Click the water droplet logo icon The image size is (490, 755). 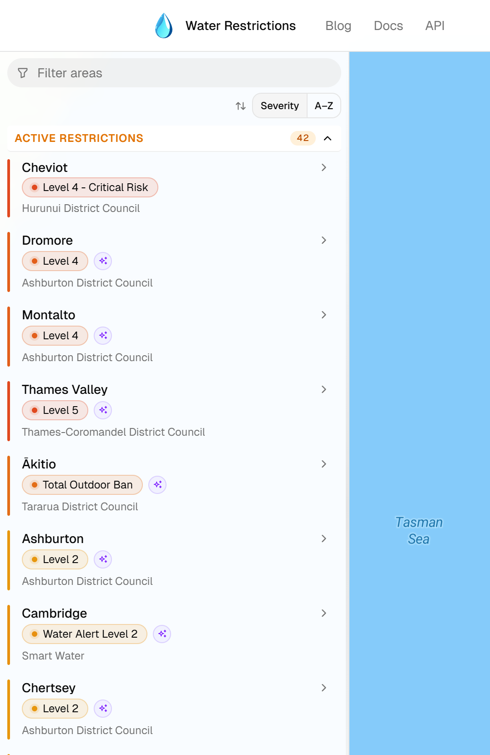click(x=164, y=25)
